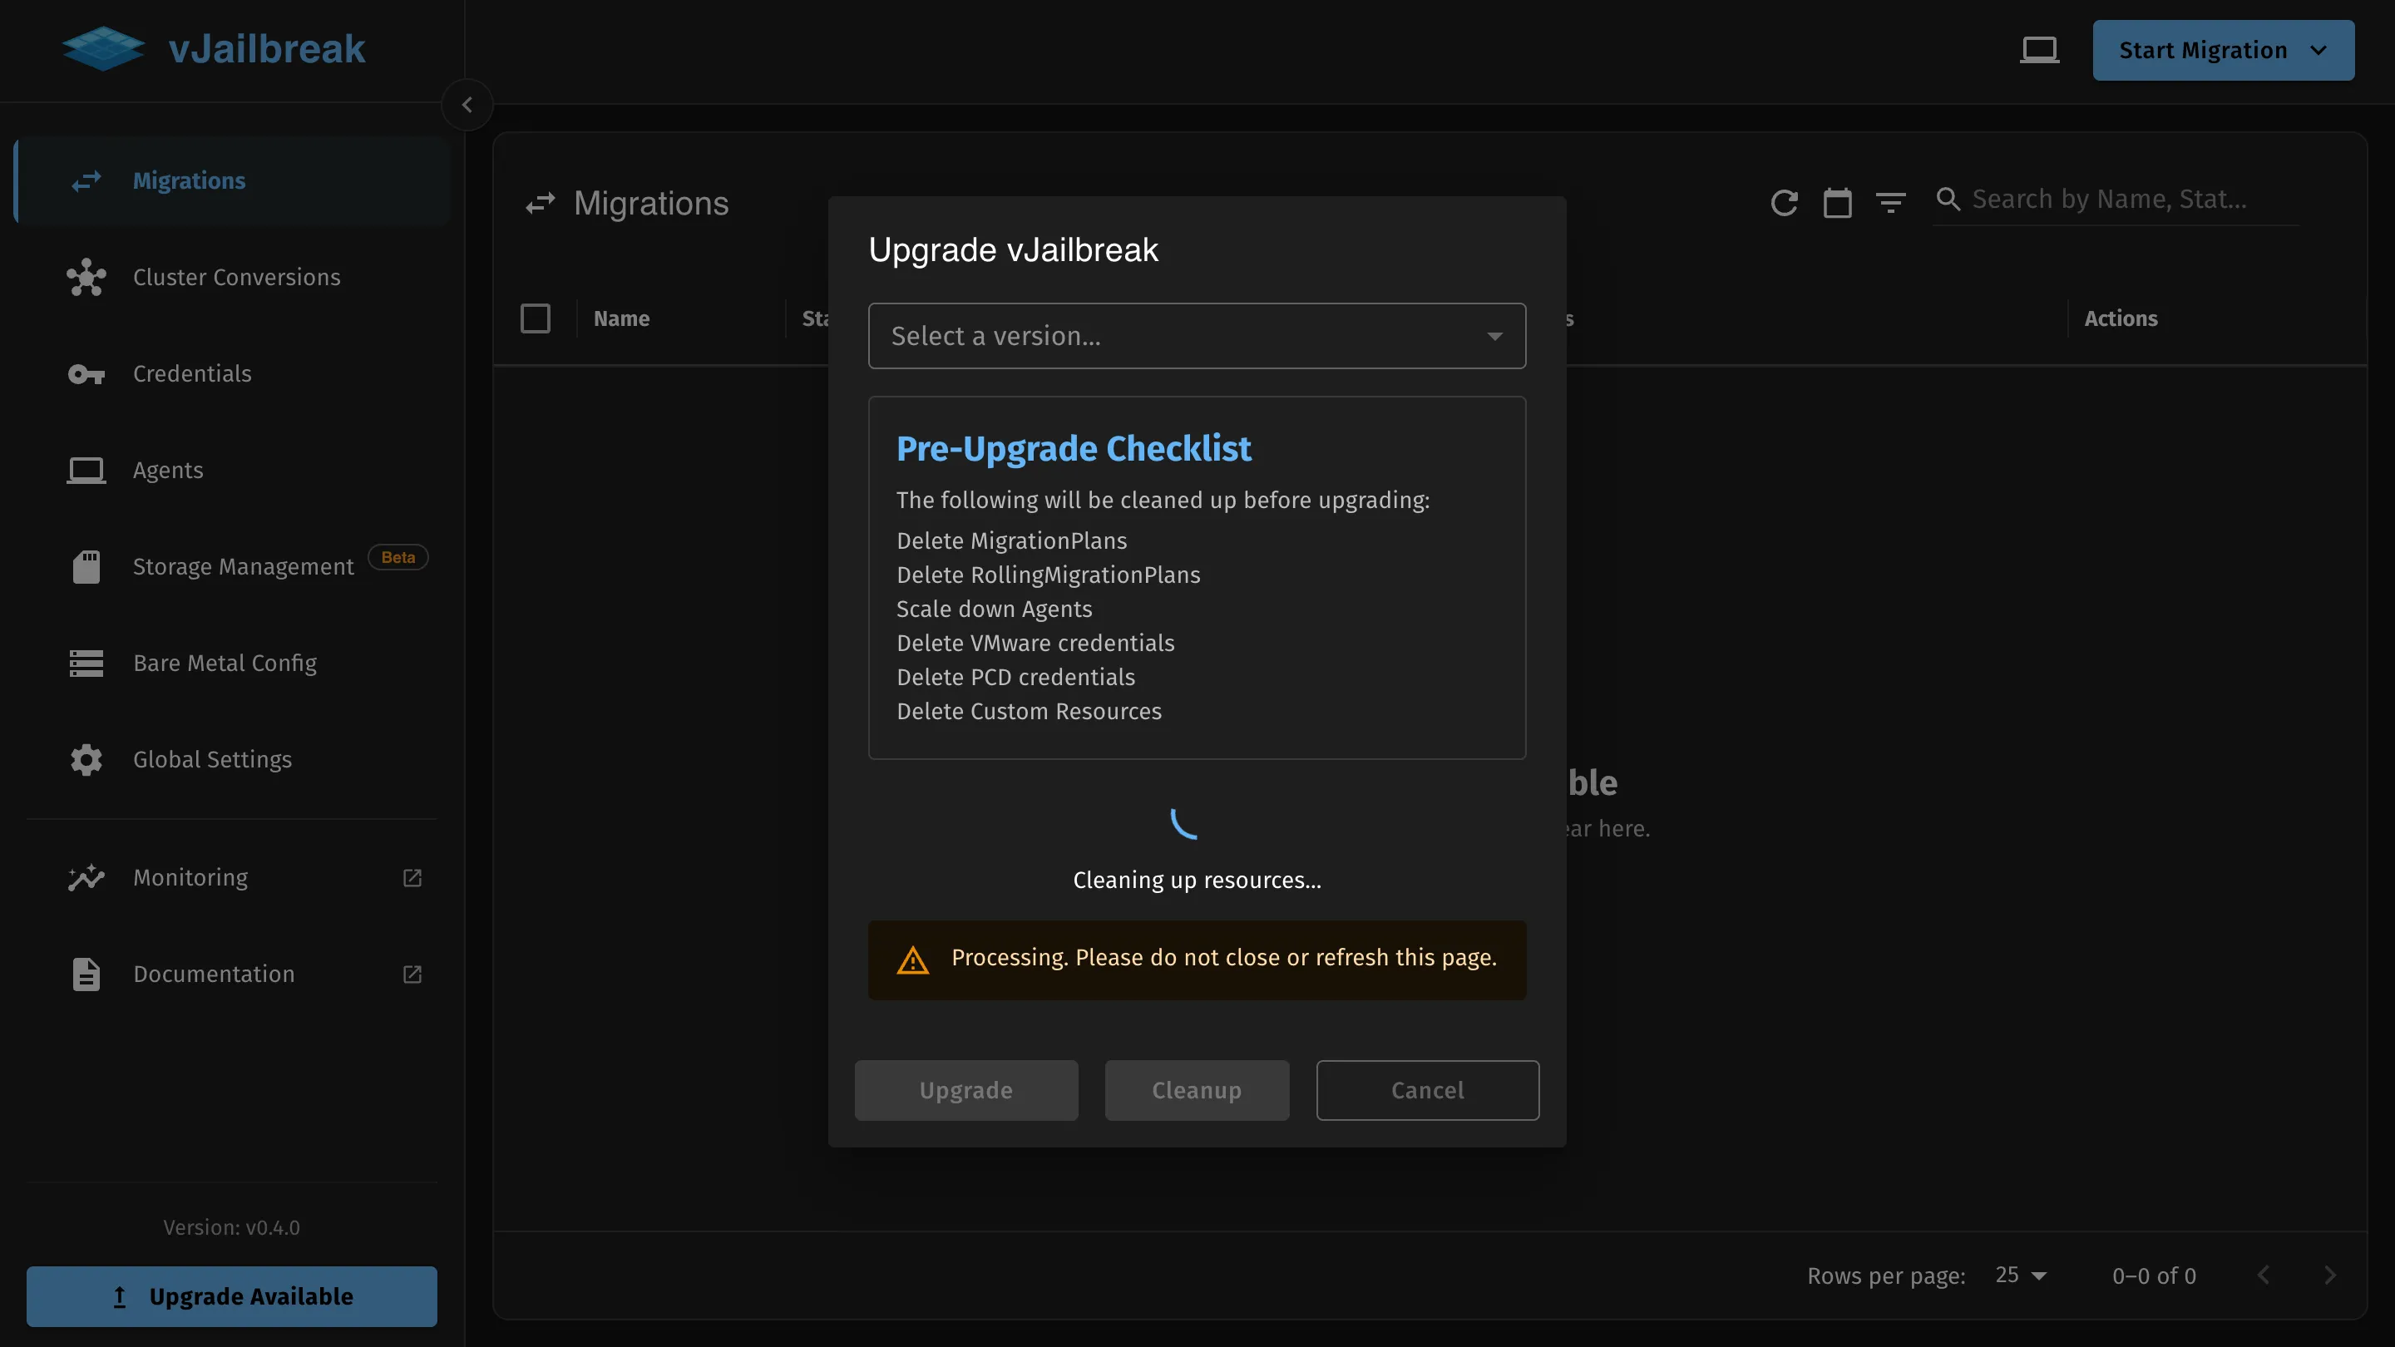The height and width of the screenshot is (1347, 2395).
Task: Go to Cluster Conversions in sidebar
Action: point(236,277)
